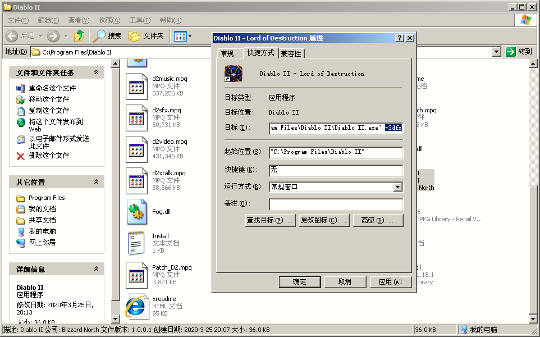
Task: Open the views button dropdown arrow
Action: click(x=190, y=36)
